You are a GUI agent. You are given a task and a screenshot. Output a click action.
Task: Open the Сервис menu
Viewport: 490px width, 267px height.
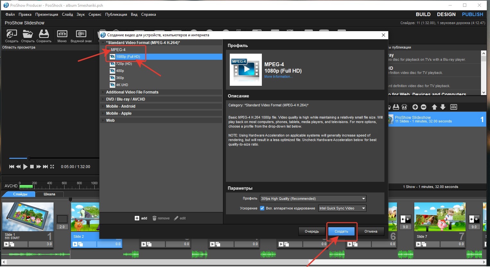95,14
